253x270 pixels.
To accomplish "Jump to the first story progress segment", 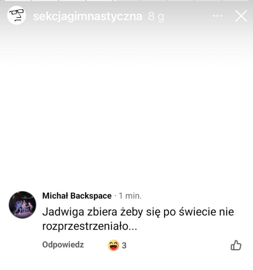I will pyautogui.click(x=17, y=1).
